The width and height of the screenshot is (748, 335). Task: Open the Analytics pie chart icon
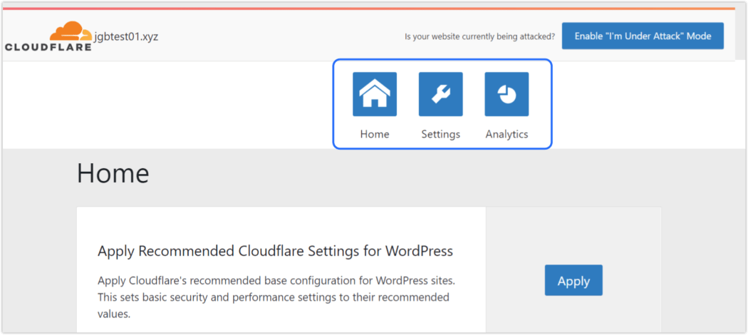[507, 94]
